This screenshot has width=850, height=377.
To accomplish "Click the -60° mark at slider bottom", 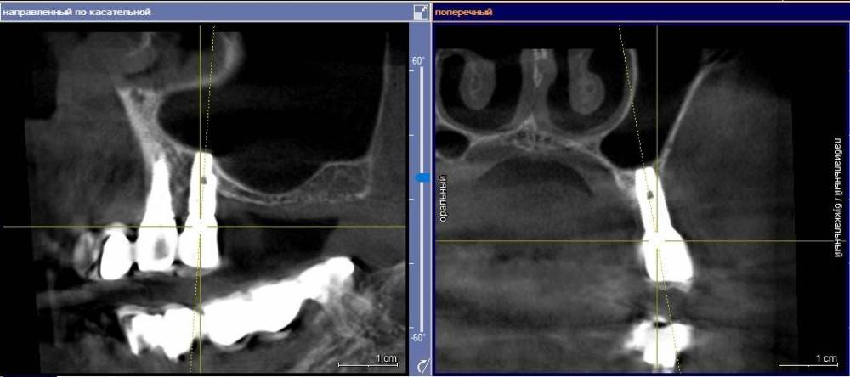I will [418, 337].
